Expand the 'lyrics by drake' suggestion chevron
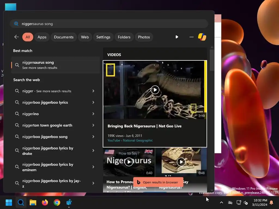The image size is (279, 209). pyautogui.click(x=93, y=150)
